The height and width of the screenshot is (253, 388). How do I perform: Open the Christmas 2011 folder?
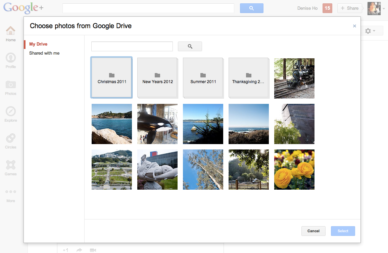click(x=112, y=78)
